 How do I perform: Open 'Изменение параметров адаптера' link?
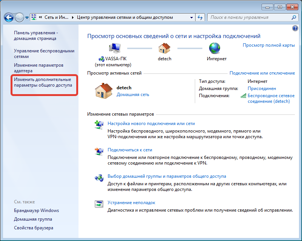point(39,68)
